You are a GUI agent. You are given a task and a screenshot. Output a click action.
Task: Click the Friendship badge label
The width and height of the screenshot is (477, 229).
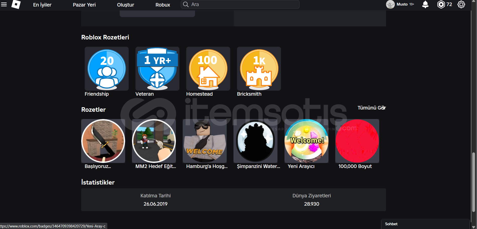point(97,94)
